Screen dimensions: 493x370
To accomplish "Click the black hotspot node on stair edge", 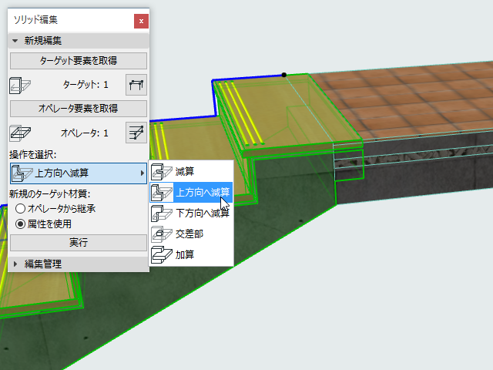I will 284,75.
